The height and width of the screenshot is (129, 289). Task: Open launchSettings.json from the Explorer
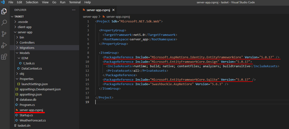pos(35,84)
